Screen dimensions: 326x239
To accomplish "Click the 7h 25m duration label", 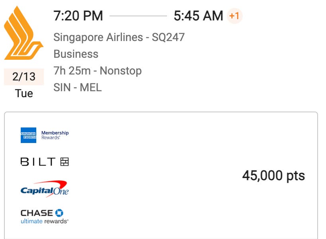I will (x=72, y=71).
